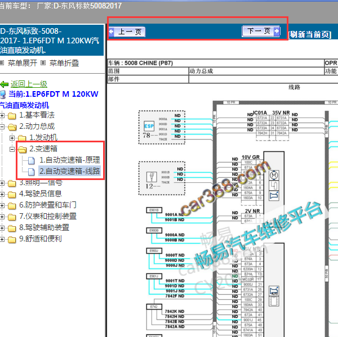Collapse all menus with 菜单折叠
Image resolution: width=338 pixels, height=337 pixels.
click(64, 63)
